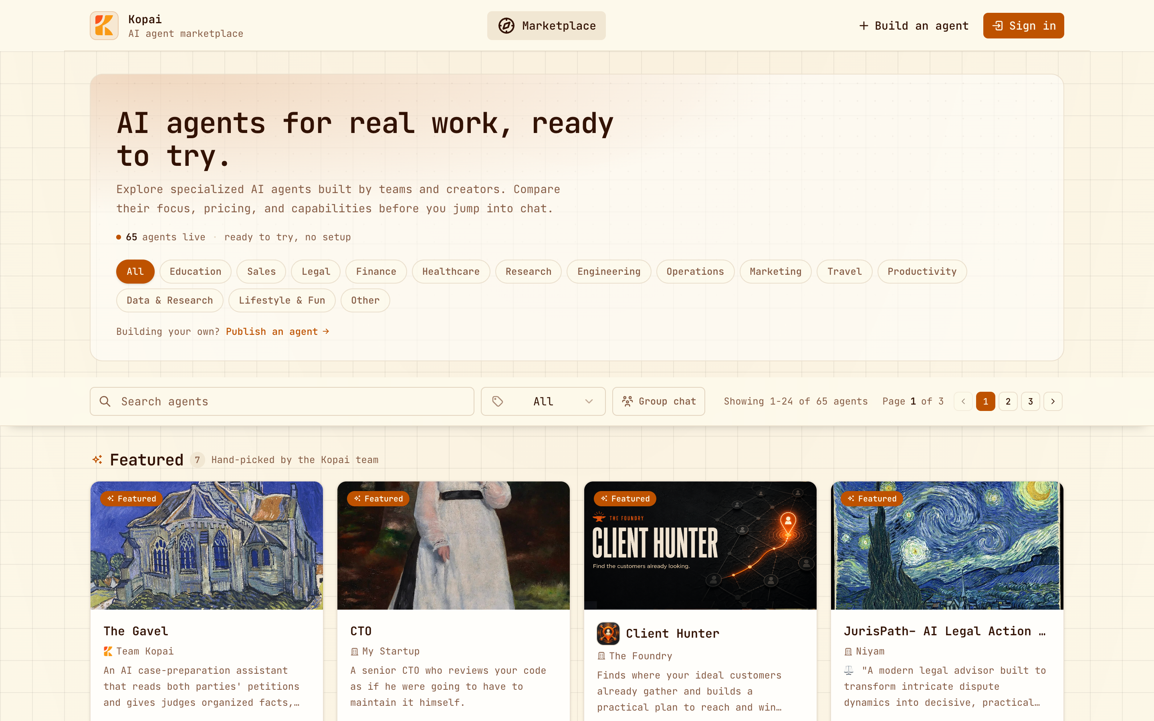Filter by the Finance category
1154x721 pixels.
coord(376,272)
